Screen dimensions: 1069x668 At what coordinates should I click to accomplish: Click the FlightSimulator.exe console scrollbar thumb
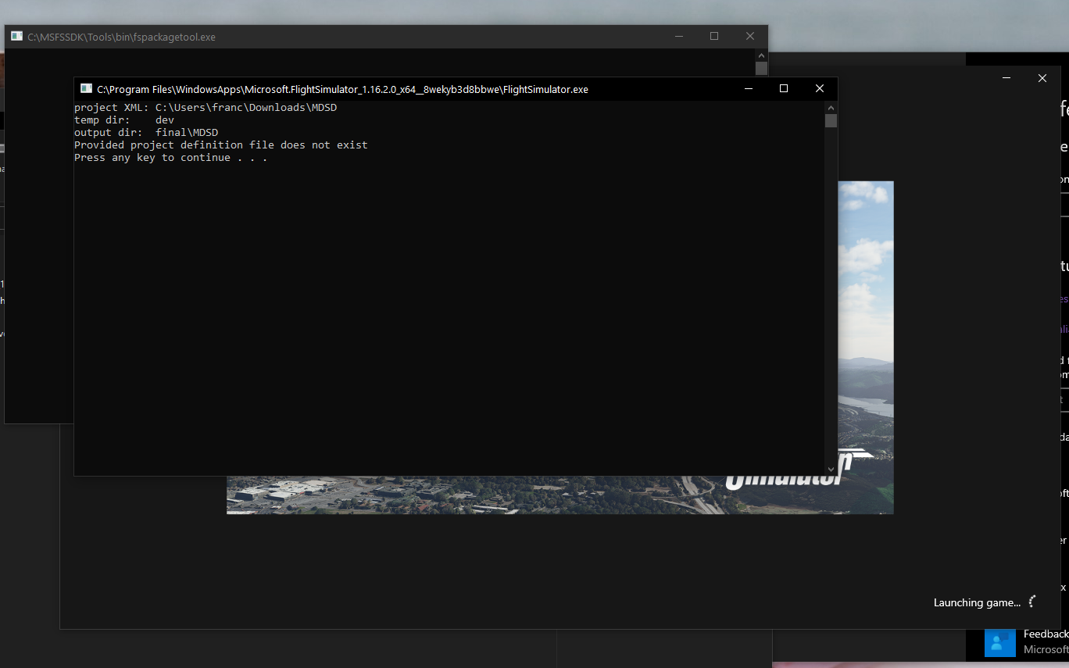(x=831, y=121)
